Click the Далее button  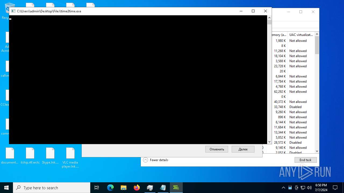point(243,149)
